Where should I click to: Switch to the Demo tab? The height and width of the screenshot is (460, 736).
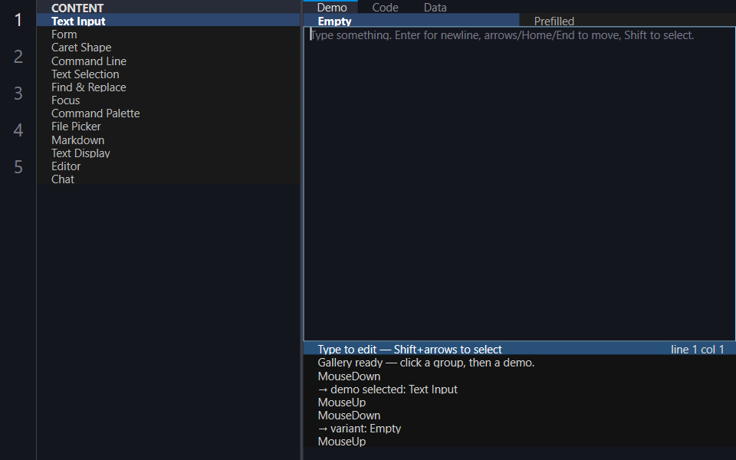(x=331, y=7)
